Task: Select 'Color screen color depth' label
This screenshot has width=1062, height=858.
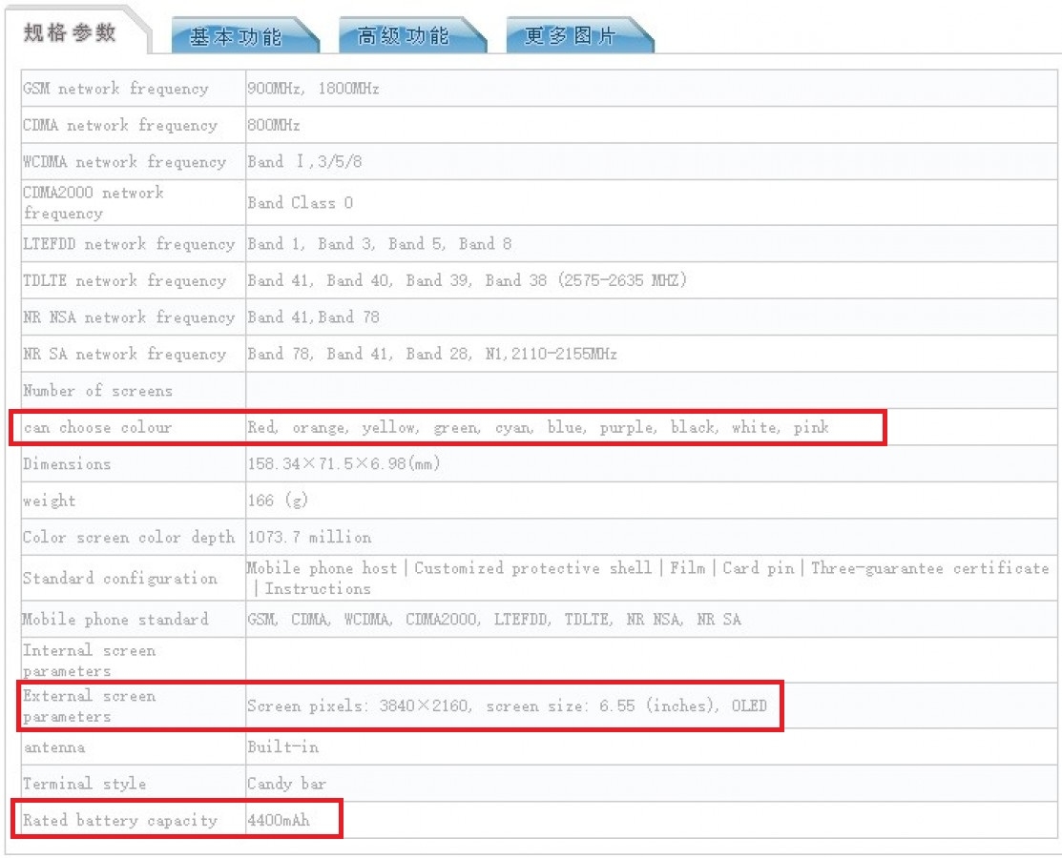Action: (x=129, y=538)
